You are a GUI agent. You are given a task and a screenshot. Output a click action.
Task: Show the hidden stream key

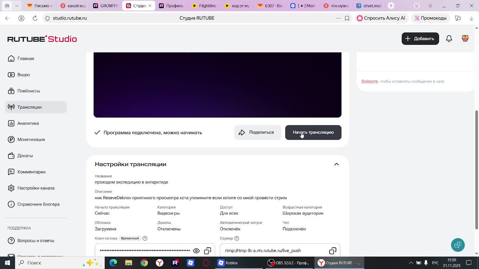tap(196, 251)
